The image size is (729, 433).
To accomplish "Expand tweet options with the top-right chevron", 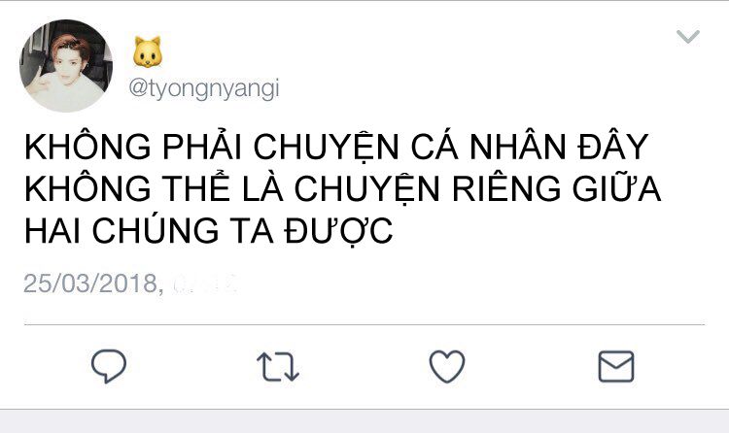I will (688, 37).
